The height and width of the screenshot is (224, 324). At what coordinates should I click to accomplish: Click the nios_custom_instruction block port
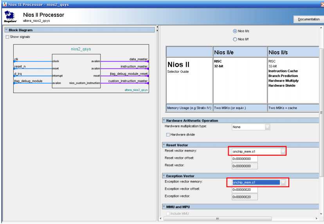coord(85,83)
